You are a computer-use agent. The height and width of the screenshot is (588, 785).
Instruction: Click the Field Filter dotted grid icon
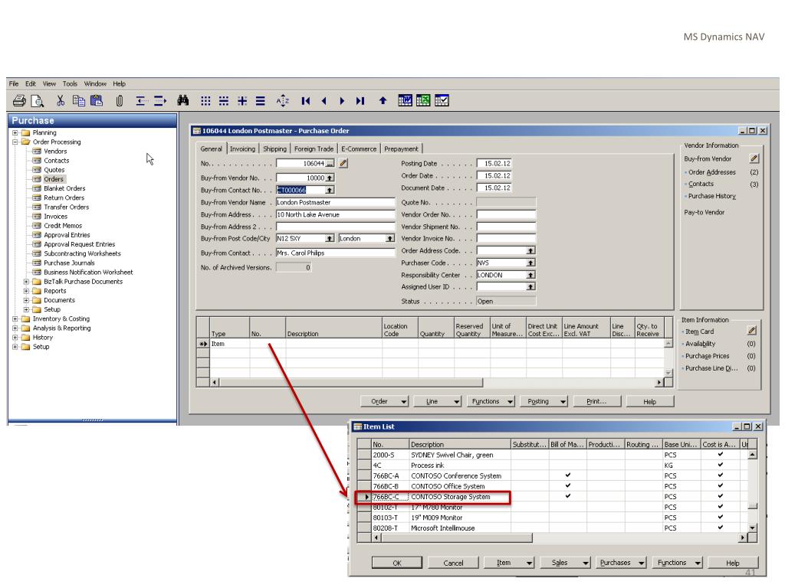point(205,101)
